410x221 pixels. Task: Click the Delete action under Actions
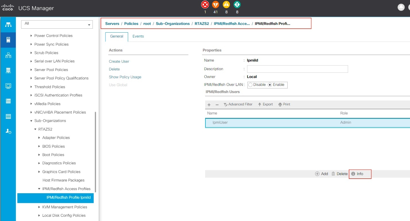[114, 69]
